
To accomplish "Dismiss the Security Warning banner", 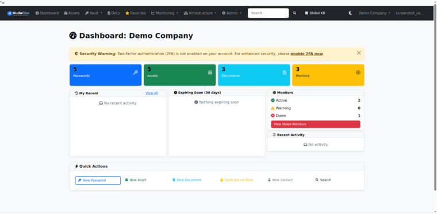I will tap(359, 53).
